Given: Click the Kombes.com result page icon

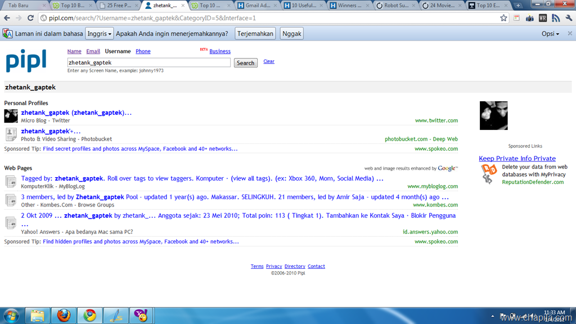Looking at the screenshot, I should click(11, 200).
